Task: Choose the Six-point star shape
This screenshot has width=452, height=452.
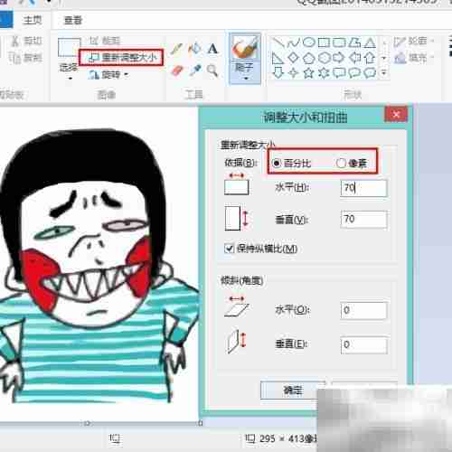Action: (x=324, y=72)
